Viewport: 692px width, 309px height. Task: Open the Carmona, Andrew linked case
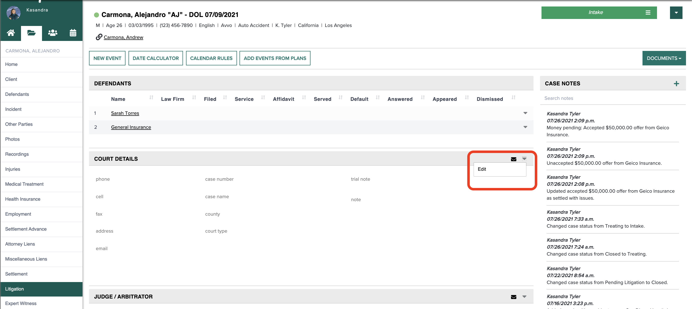tap(123, 37)
